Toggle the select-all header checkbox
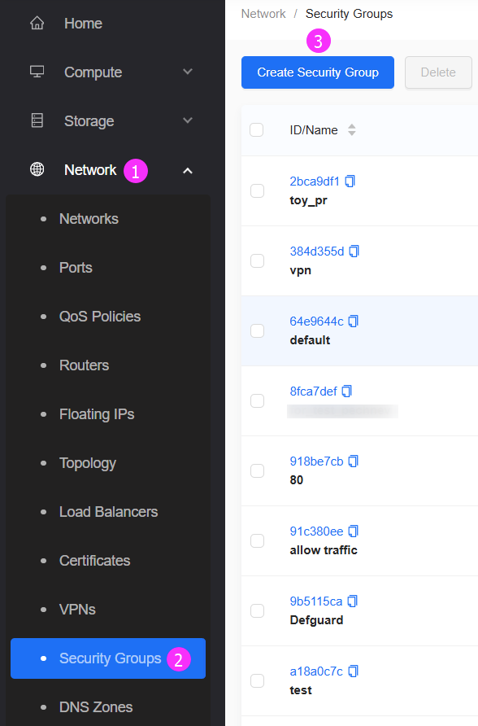The image size is (478, 726). [x=257, y=130]
